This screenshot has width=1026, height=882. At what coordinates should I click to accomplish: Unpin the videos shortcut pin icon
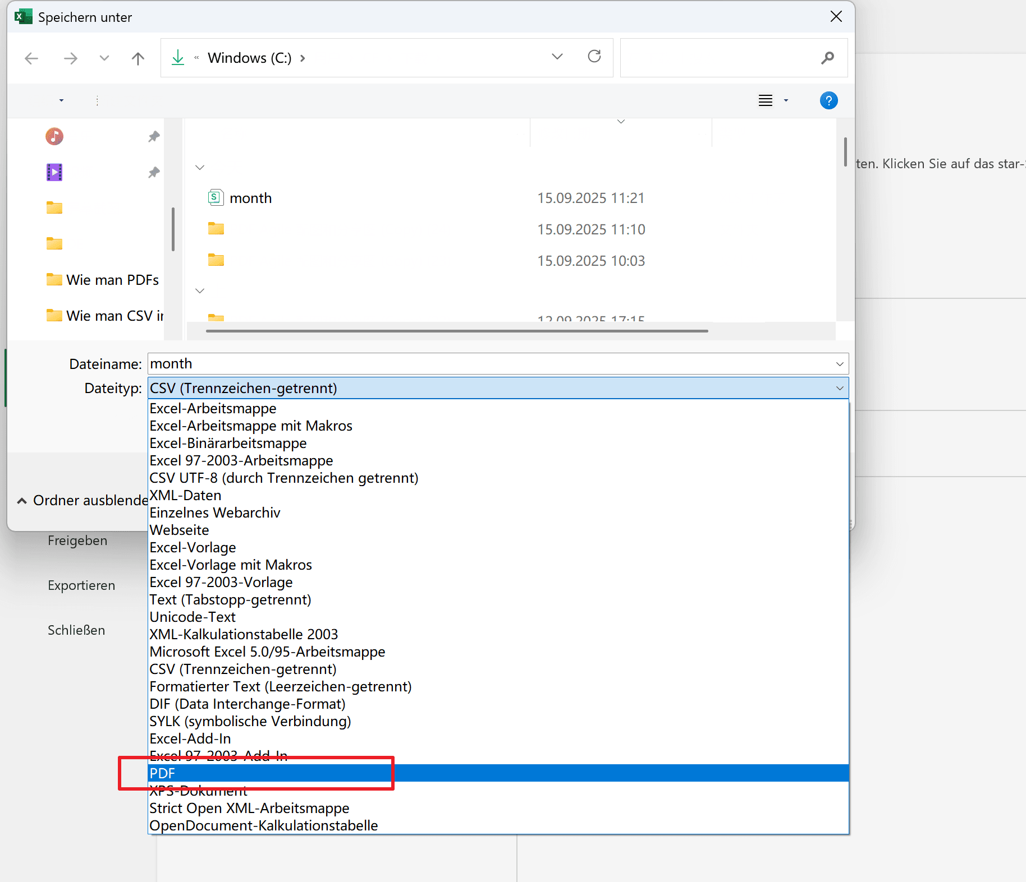coord(154,172)
